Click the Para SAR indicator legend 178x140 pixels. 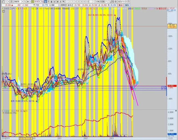click(49, 8)
